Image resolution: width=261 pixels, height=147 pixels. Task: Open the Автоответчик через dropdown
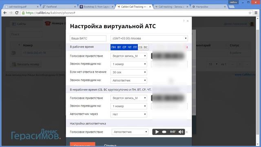[129, 114]
